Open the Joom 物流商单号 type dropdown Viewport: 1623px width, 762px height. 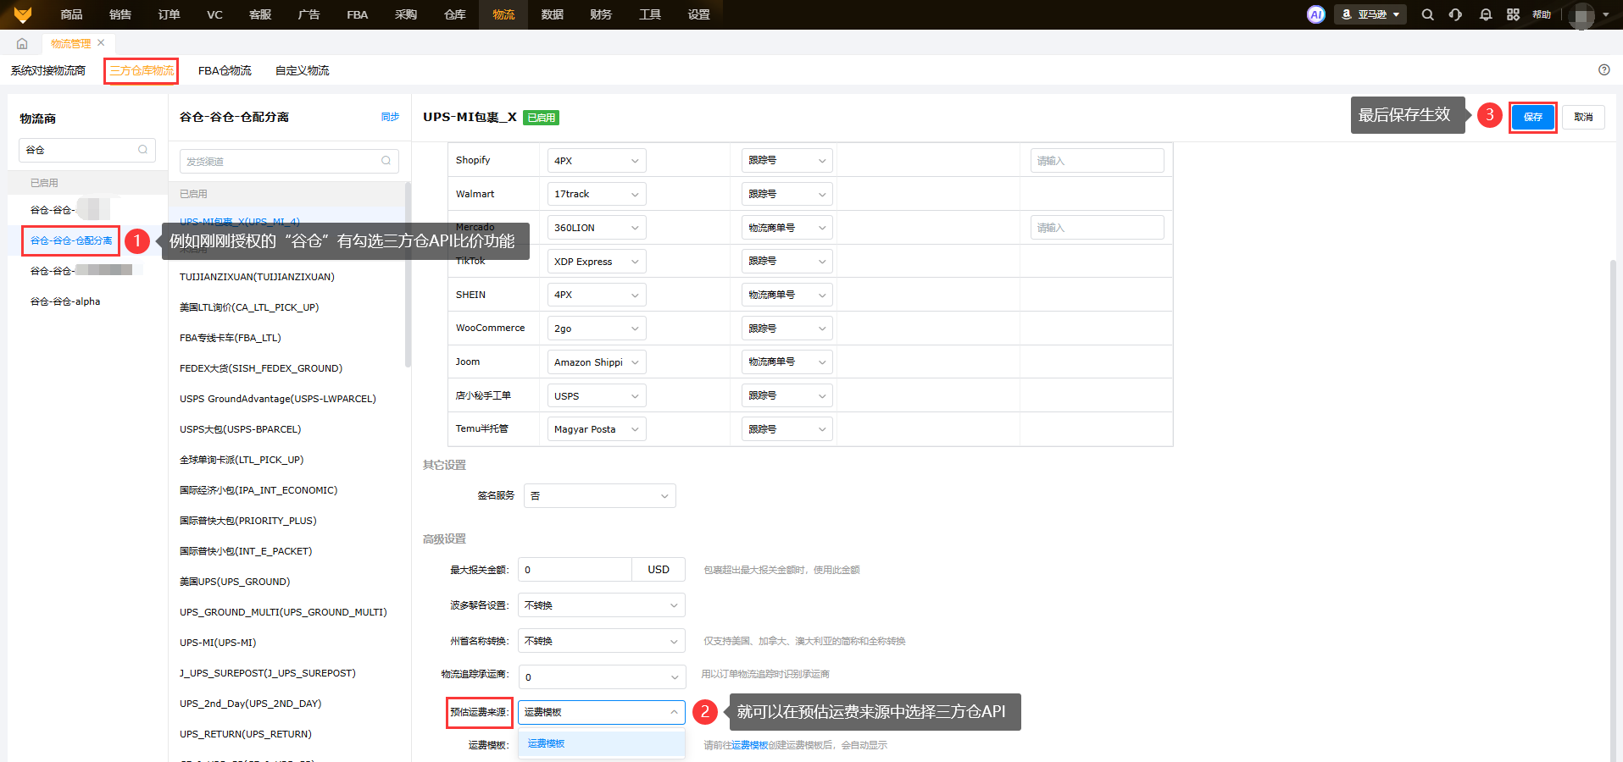[x=786, y=362]
